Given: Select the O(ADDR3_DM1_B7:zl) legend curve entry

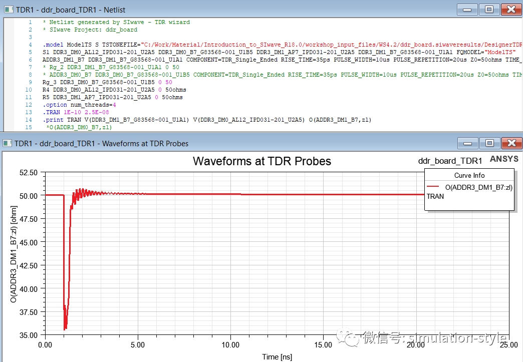Looking at the screenshot, I should [x=478, y=187].
